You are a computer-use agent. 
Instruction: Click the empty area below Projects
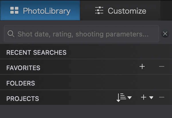click(x=86, y=111)
